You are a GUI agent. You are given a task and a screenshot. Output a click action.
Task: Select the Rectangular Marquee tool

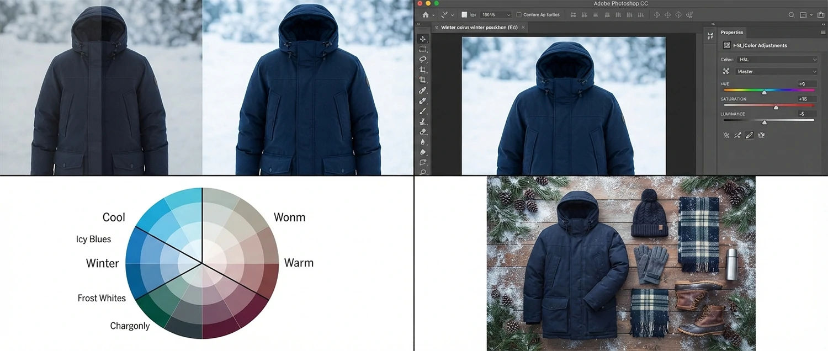pos(423,49)
